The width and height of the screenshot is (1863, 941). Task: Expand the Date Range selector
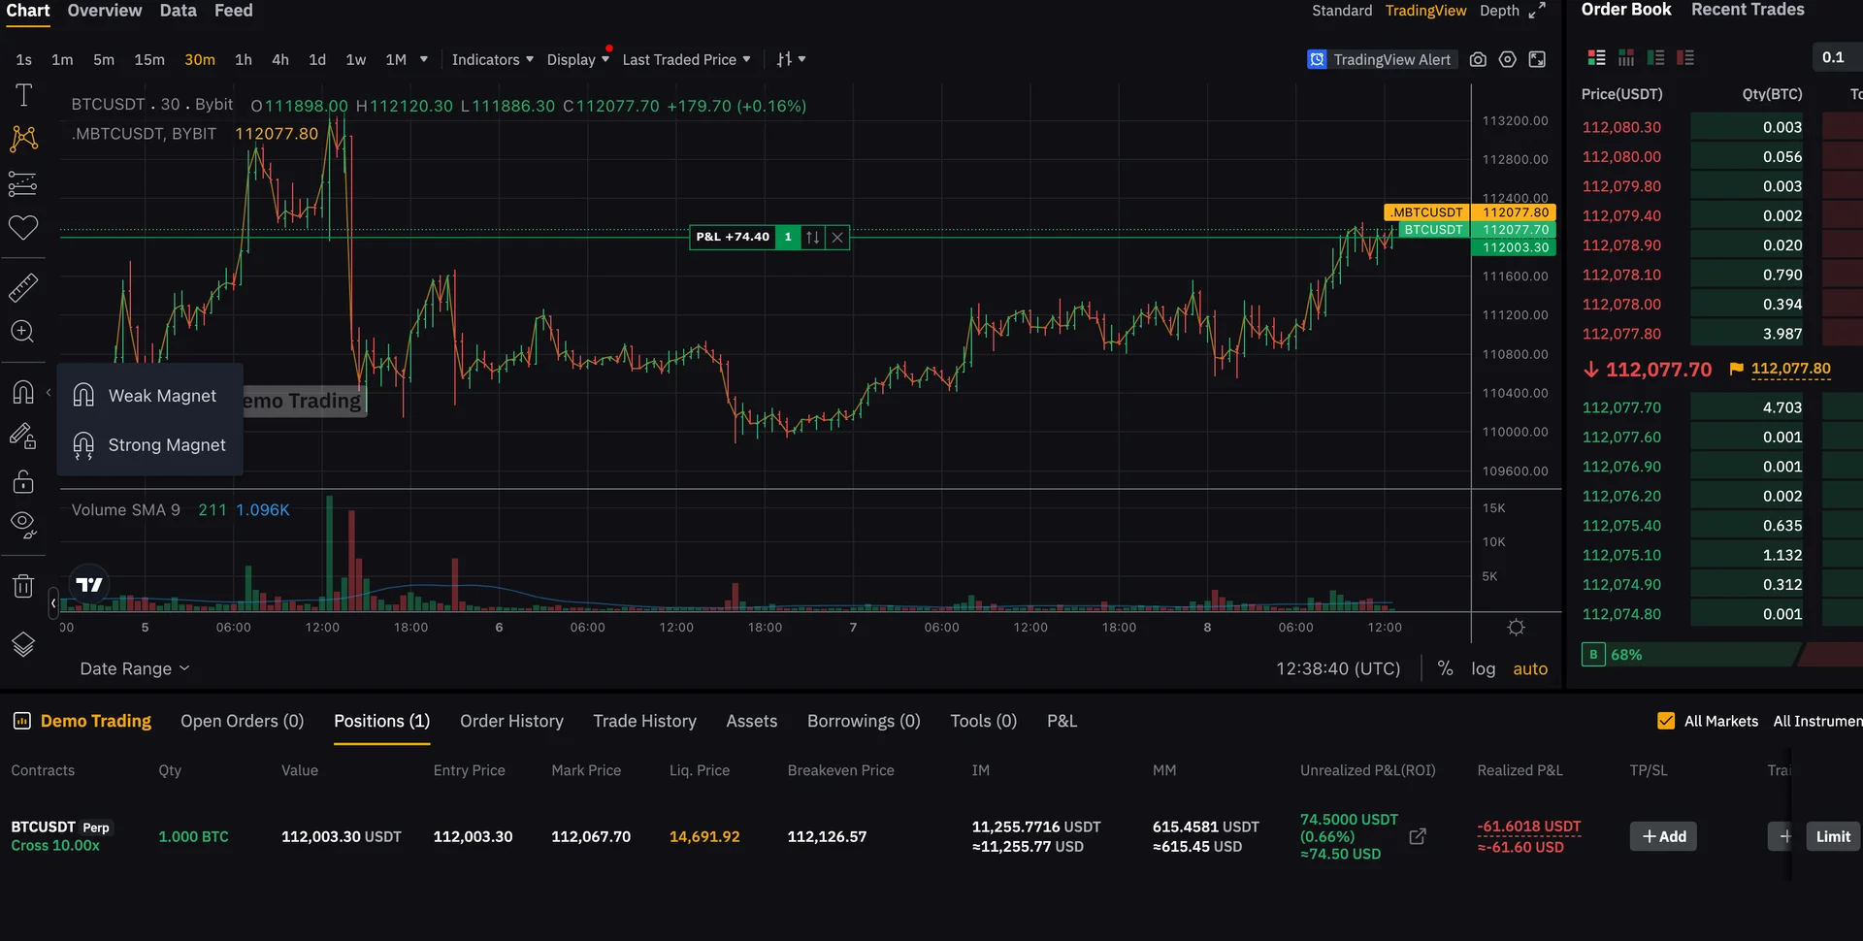[x=134, y=668]
